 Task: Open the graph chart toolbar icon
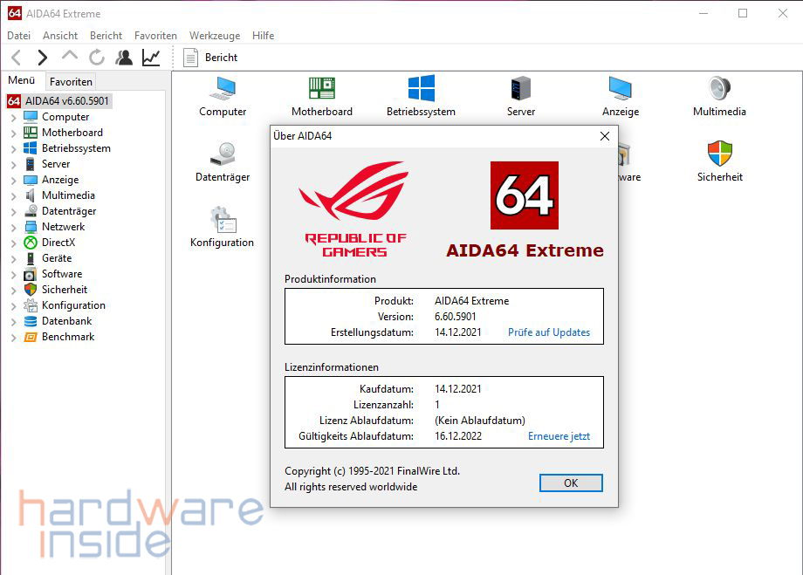pyautogui.click(x=151, y=58)
